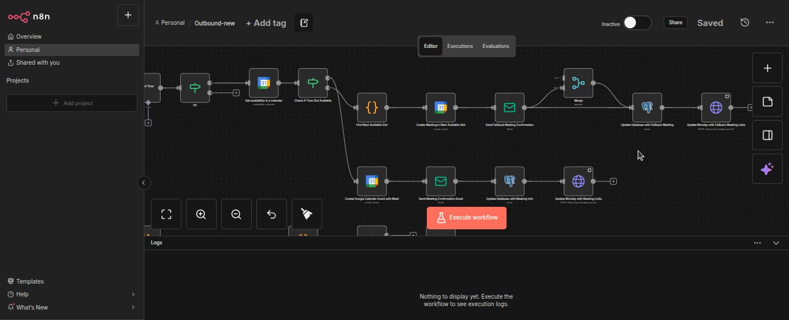Expand the What's New menu

click(x=72, y=307)
